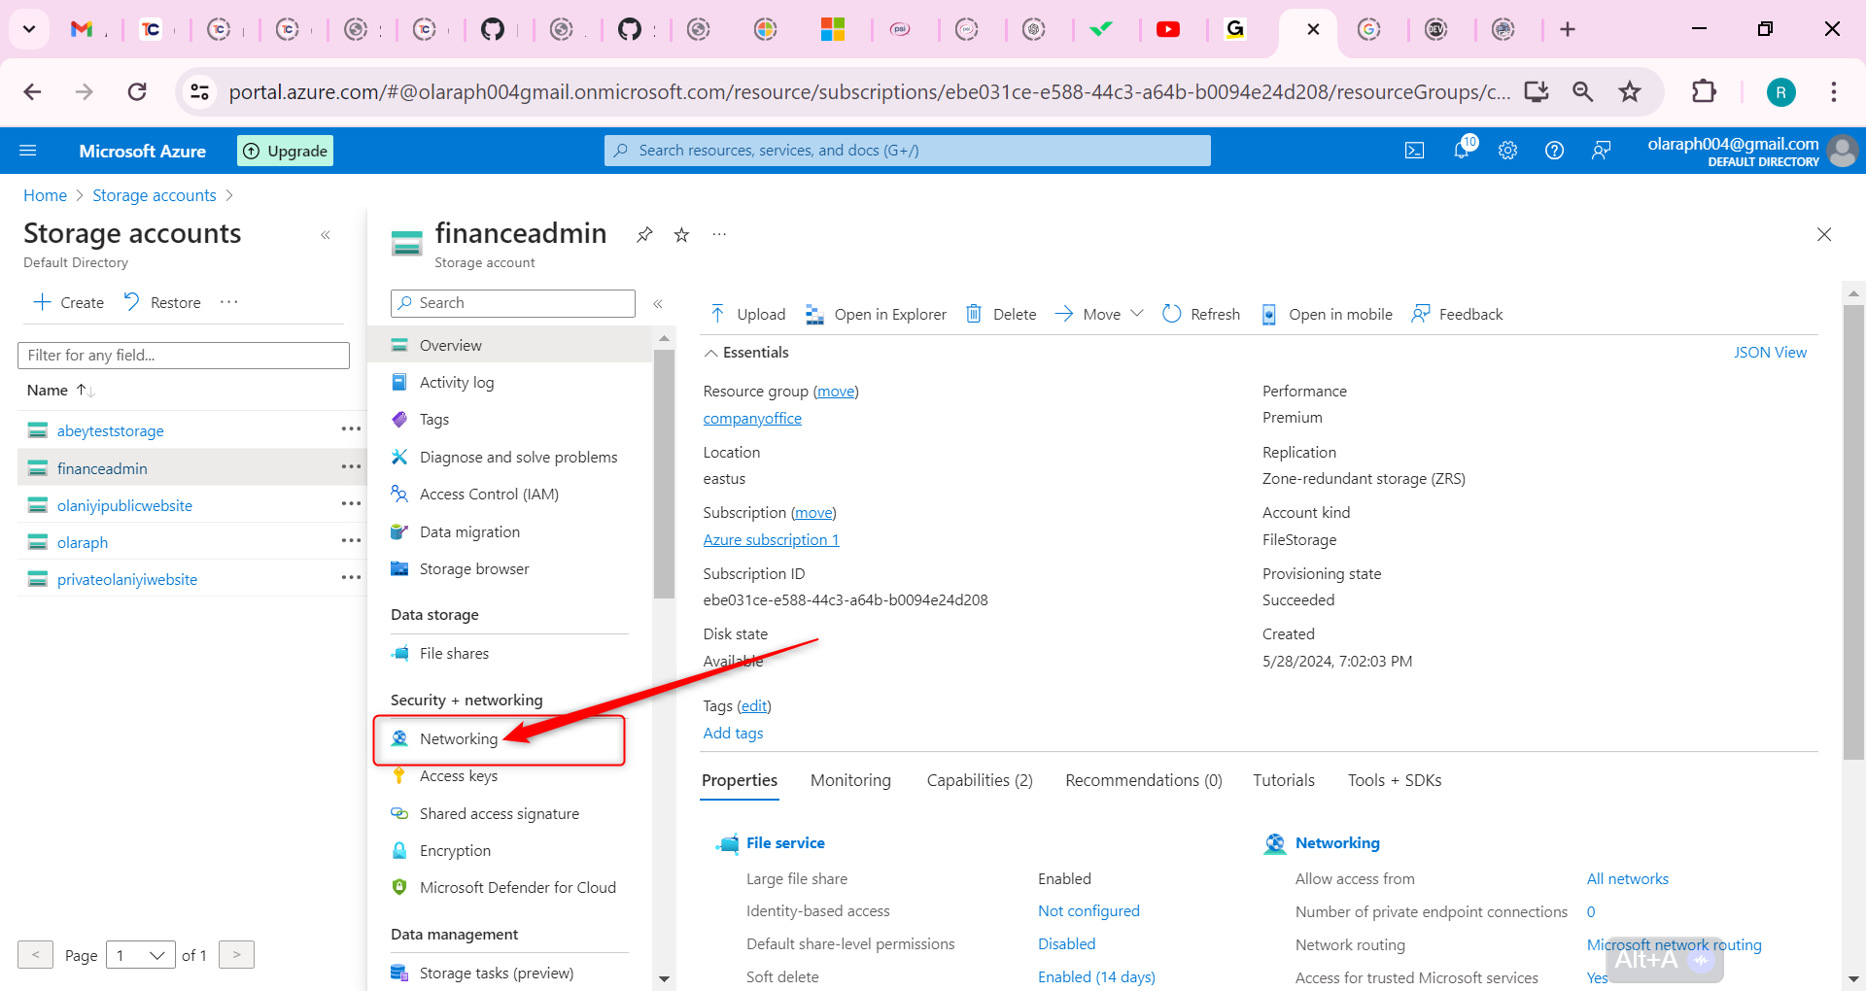Viewport: 1866px width, 991px height.
Task: Collapse the Storage accounts list pane
Action: coord(326,235)
